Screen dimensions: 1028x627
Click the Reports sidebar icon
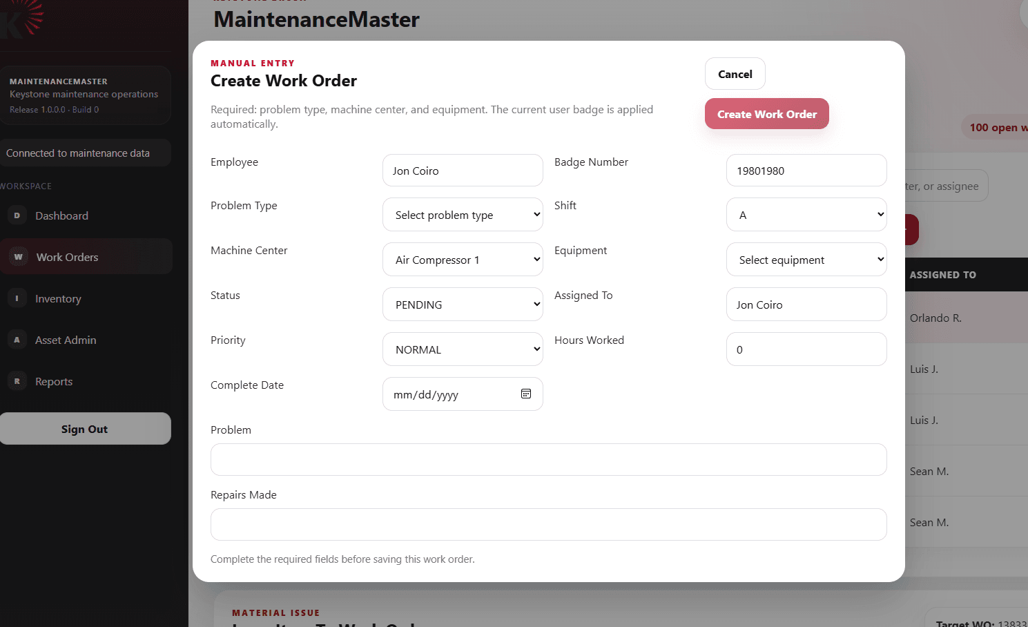coord(17,380)
